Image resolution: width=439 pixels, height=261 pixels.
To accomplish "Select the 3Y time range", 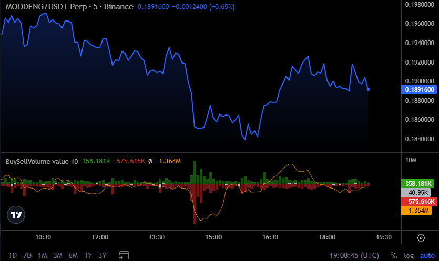I will [x=102, y=255].
